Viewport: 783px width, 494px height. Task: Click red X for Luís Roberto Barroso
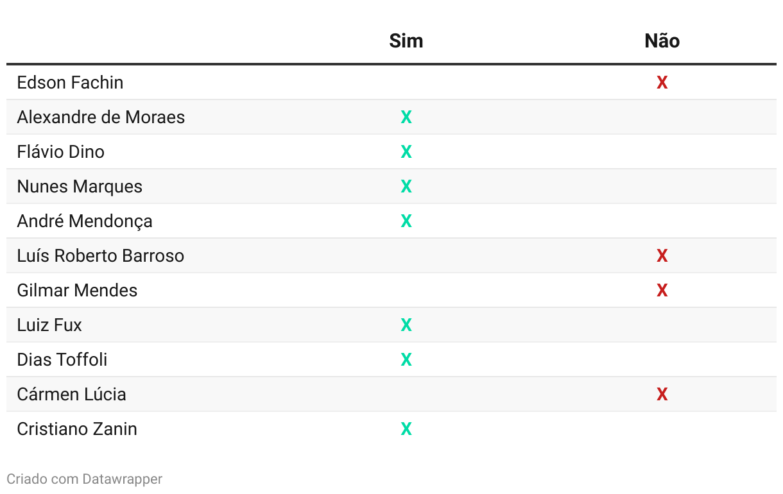coord(662,255)
